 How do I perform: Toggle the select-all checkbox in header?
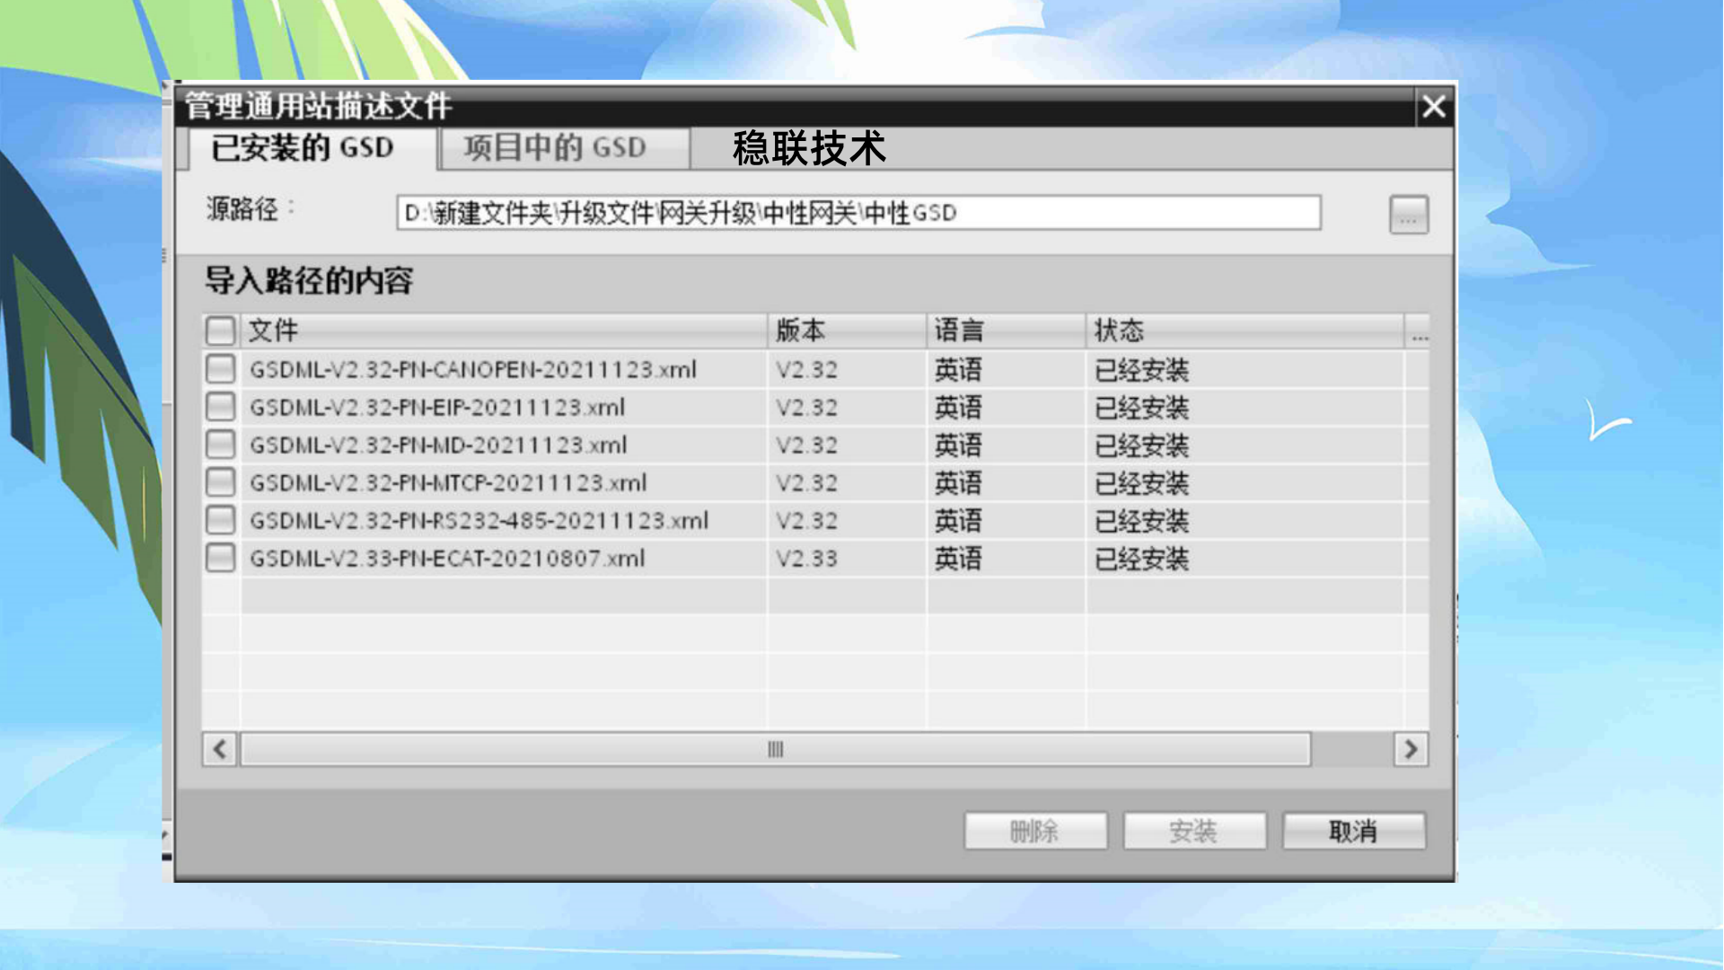220,331
